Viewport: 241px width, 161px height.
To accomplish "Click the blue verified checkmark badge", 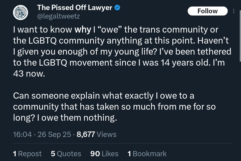I will click(117, 8).
